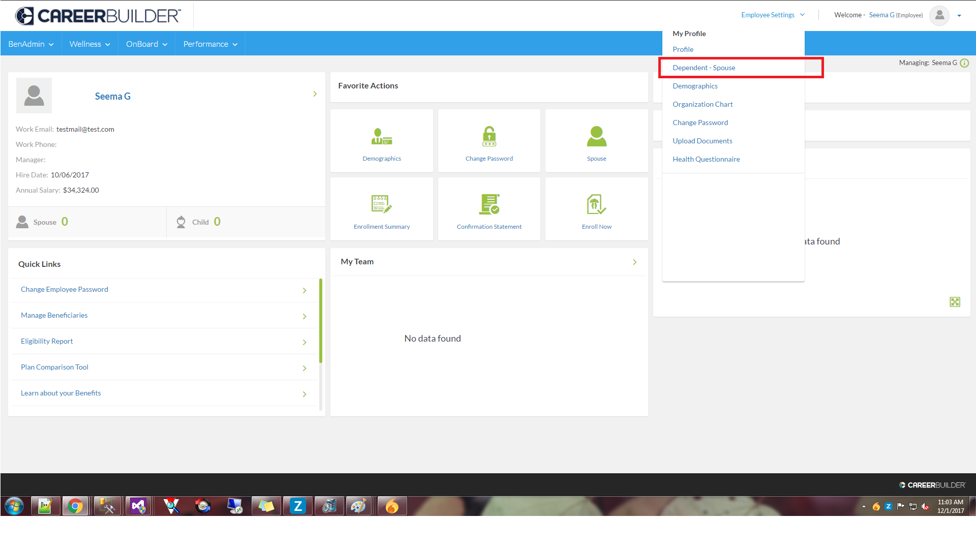Image resolution: width=976 pixels, height=549 pixels.
Task: Click the Spouse favorite action icon
Action: pyautogui.click(x=596, y=137)
